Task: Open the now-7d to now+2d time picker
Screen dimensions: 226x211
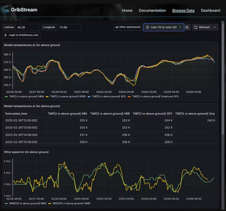Action: point(163,27)
